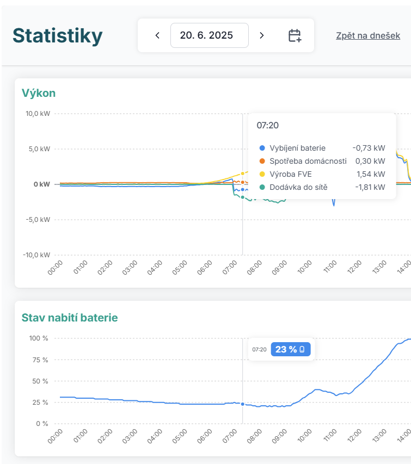Image resolution: width=411 pixels, height=464 pixels.
Task: Click the yellow data point on Výkon chart
Action: (242, 174)
